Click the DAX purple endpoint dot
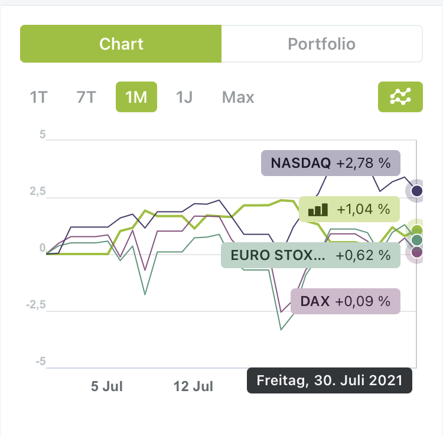Viewport: 443px width, 436px height. [417, 252]
